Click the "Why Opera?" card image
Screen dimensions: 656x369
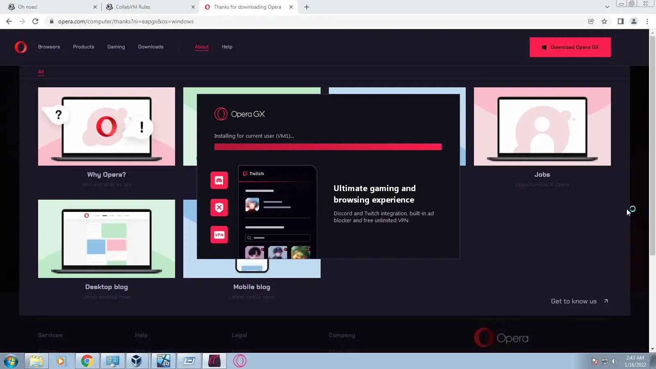(x=107, y=126)
